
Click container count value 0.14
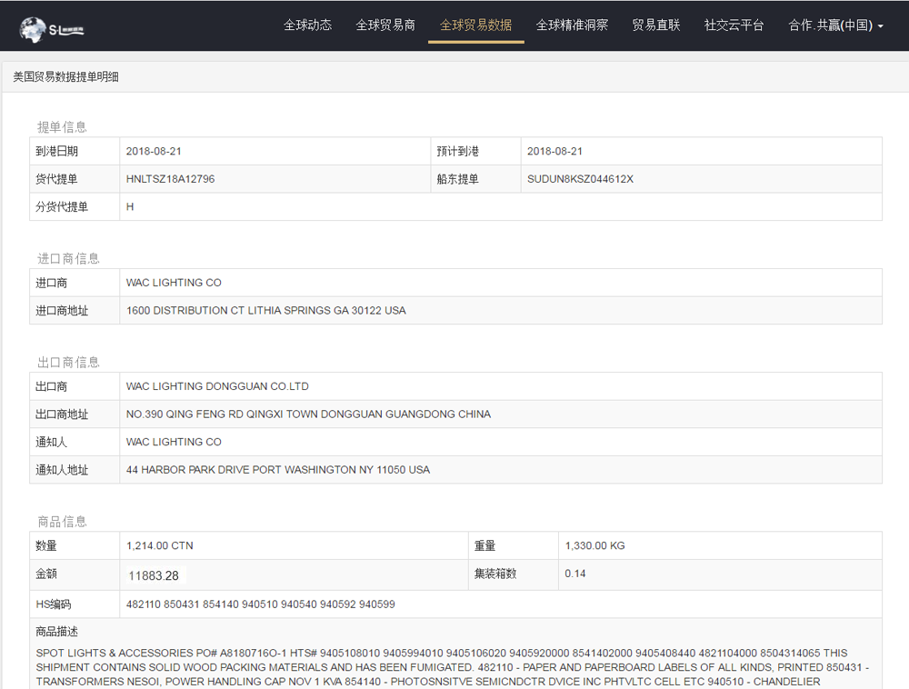[x=575, y=574]
